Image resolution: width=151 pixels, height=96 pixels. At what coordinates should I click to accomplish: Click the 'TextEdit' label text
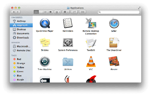click(x=91, y=50)
